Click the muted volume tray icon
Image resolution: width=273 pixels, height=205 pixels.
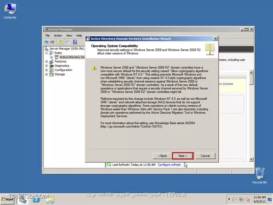click(248, 199)
